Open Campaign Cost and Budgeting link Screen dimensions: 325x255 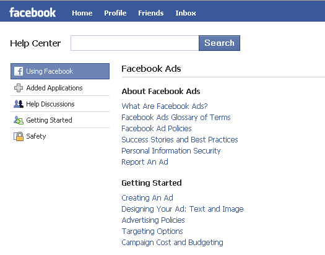(173, 243)
